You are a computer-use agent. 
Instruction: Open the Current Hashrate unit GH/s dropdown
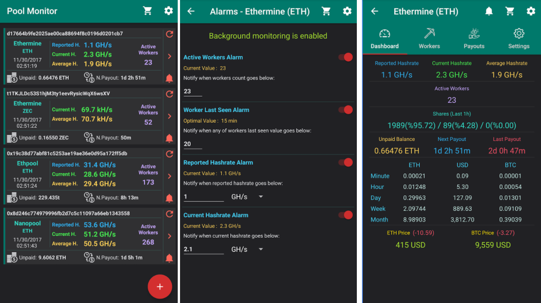(x=247, y=249)
